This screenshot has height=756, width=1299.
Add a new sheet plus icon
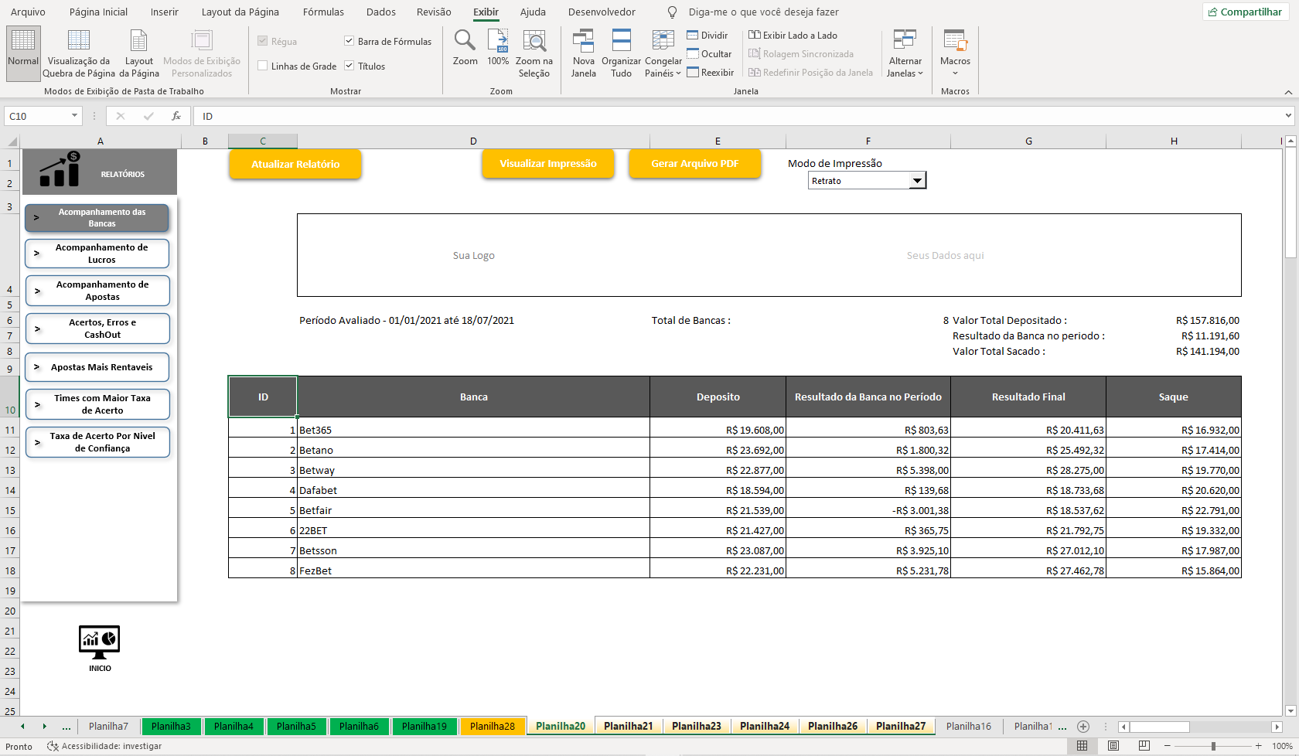coord(1083,727)
